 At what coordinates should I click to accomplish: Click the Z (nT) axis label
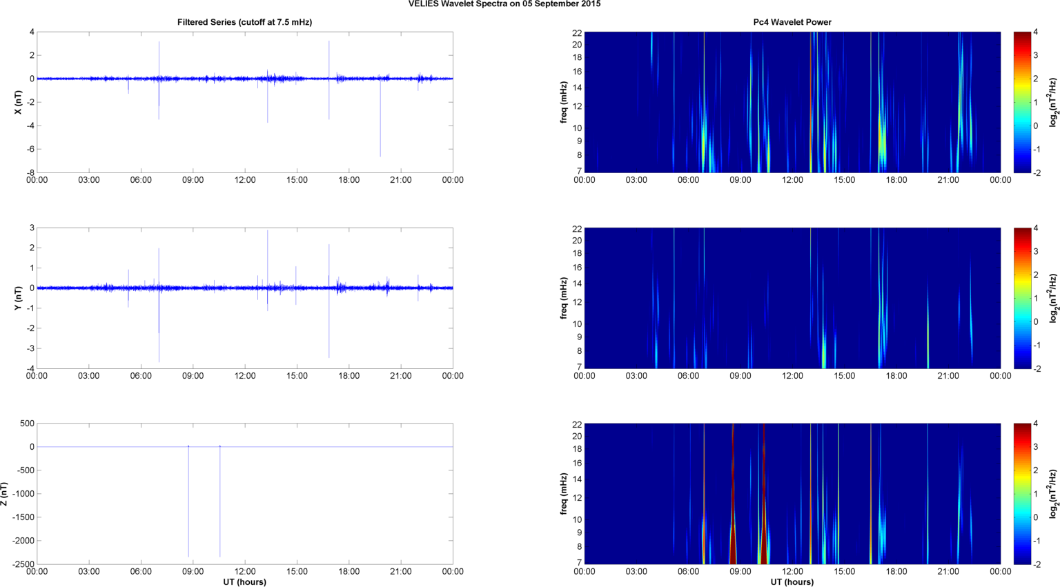5,494
